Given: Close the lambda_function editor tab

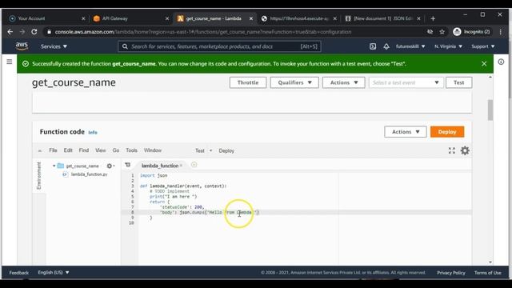Looking at the screenshot, I should tap(181, 166).
